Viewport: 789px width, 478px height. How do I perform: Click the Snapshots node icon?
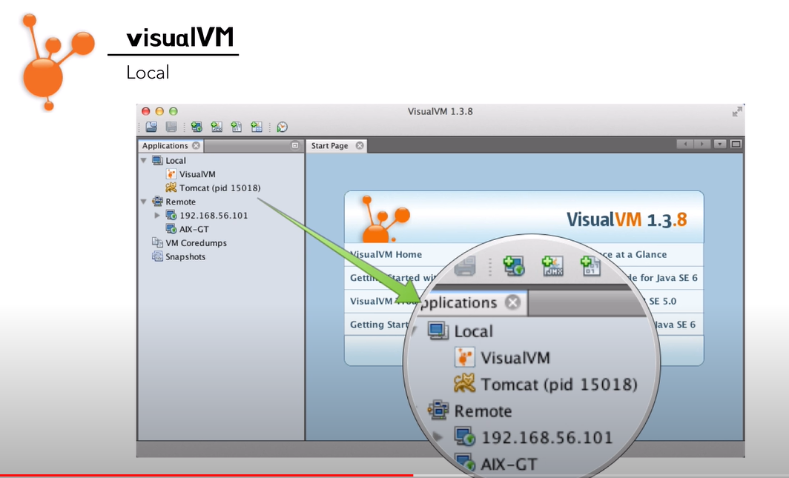(x=157, y=256)
